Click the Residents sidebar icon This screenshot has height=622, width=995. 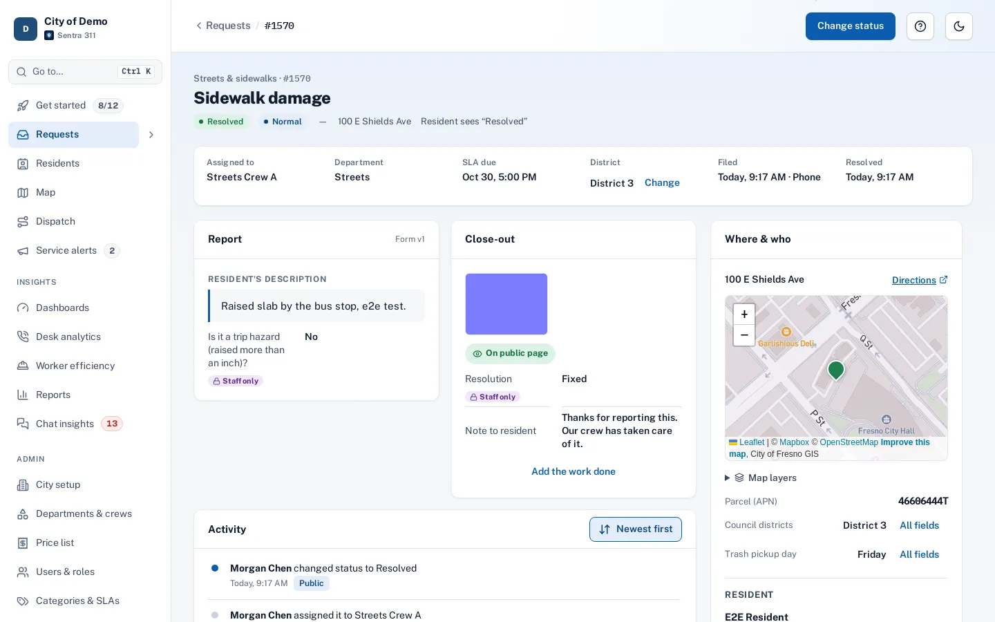[23, 164]
